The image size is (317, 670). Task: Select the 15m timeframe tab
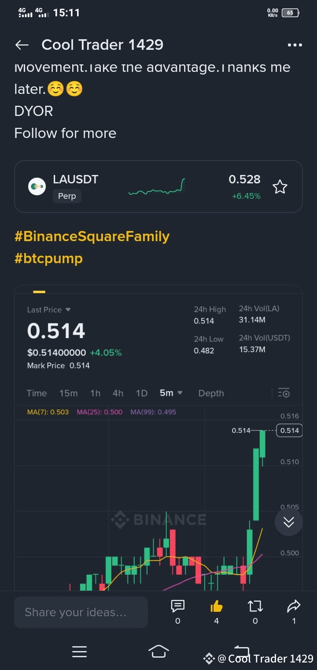pos(68,393)
